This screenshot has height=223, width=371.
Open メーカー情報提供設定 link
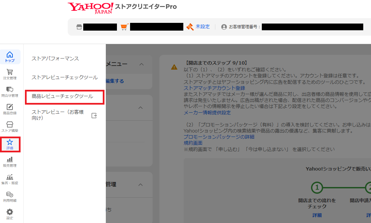pos(207,113)
